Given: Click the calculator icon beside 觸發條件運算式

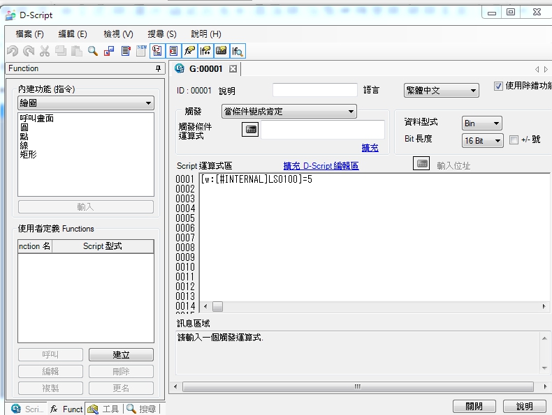Looking at the screenshot, I should 250,129.
